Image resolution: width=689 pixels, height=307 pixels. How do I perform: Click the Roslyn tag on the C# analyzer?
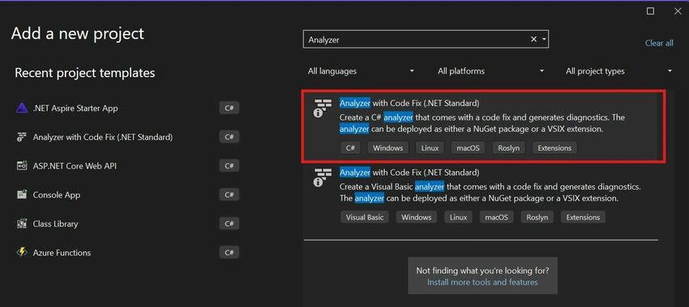pos(509,148)
